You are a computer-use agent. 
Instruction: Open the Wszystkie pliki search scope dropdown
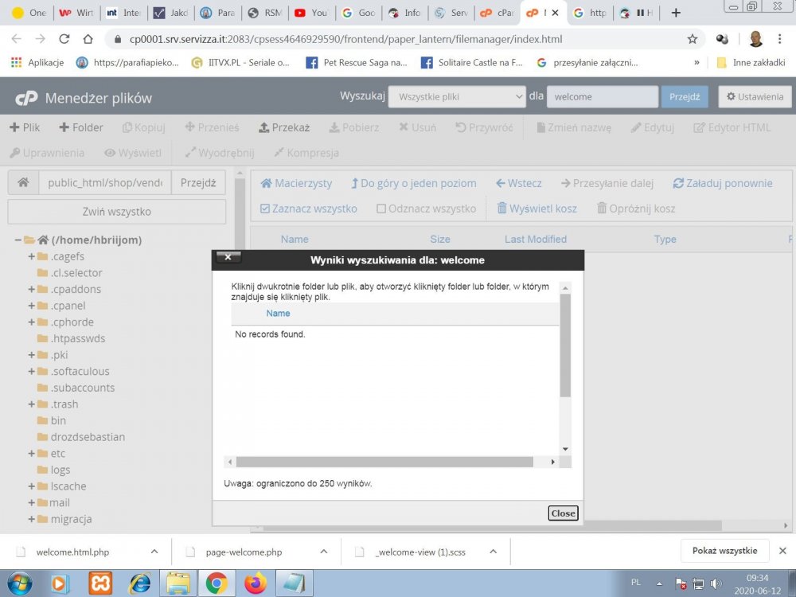point(457,96)
